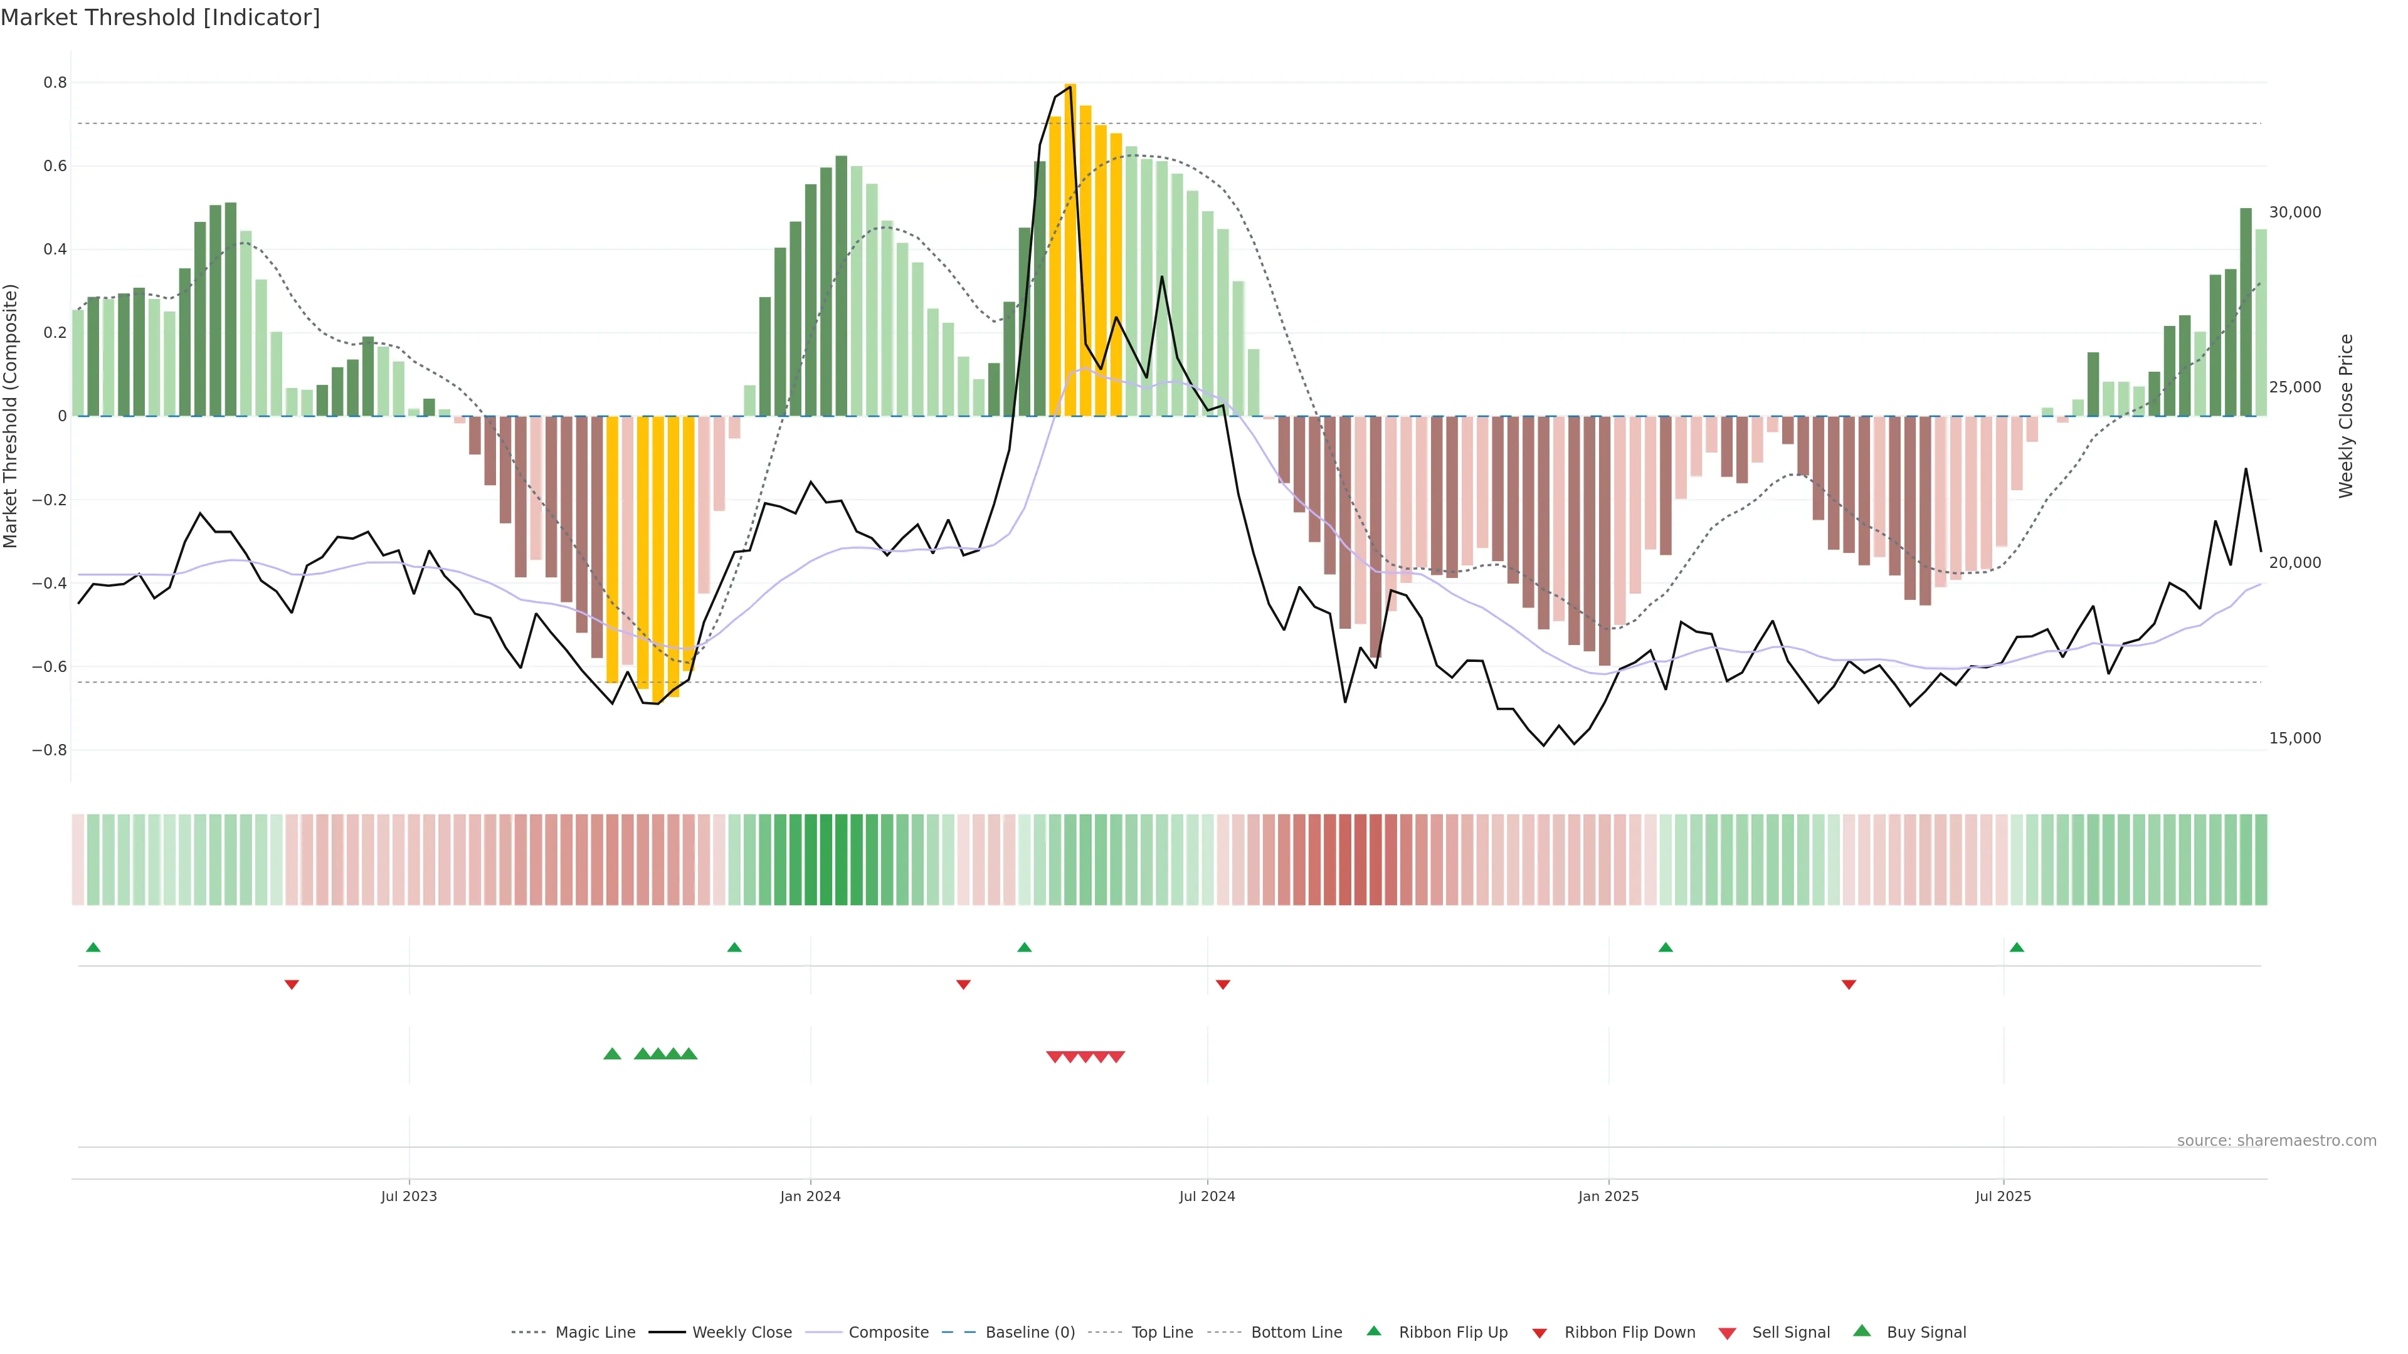Click the Ribbon Flip Up legend icon
Screen dimensions: 2408x1354
point(1373,1331)
